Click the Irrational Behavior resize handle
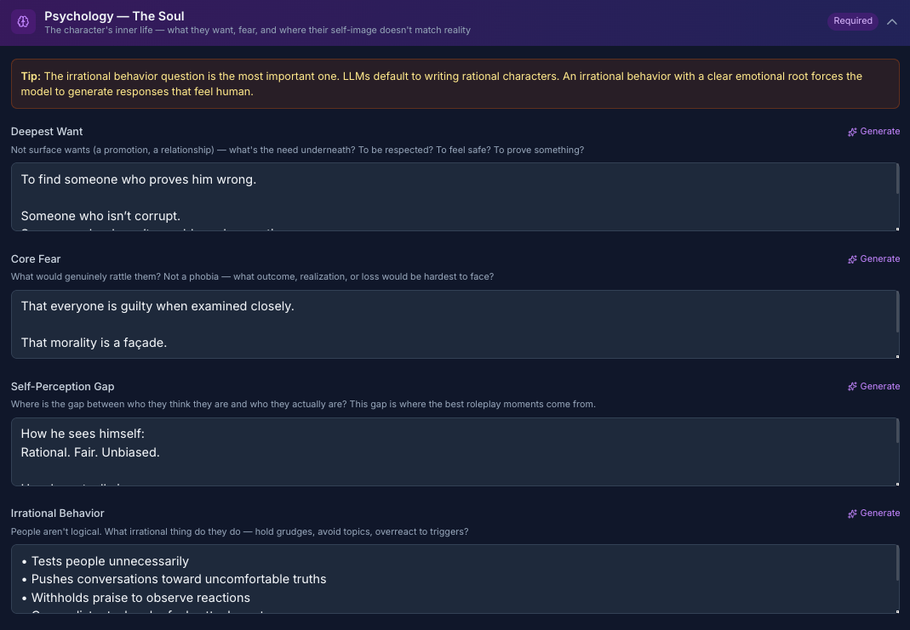910x630 pixels. click(897, 610)
